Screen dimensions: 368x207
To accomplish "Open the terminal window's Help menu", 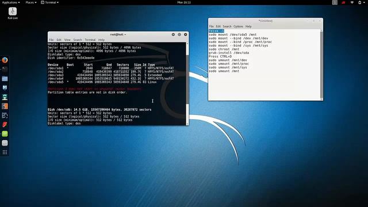I will pyautogui.click(x=101, y=40).
